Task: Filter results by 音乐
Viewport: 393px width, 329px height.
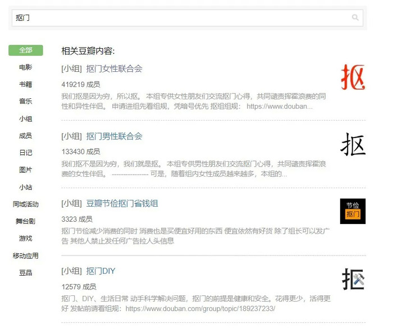Action: [26, 101]
